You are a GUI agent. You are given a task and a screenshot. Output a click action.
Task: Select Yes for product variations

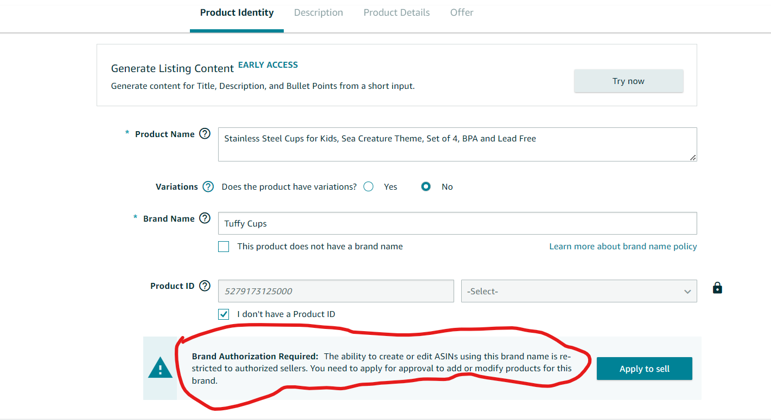[368, 186]
